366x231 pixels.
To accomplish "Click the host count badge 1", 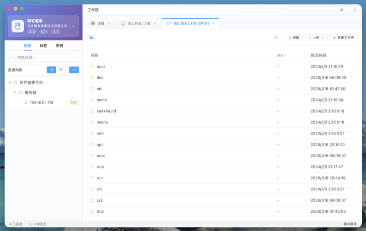I will 44,32.
